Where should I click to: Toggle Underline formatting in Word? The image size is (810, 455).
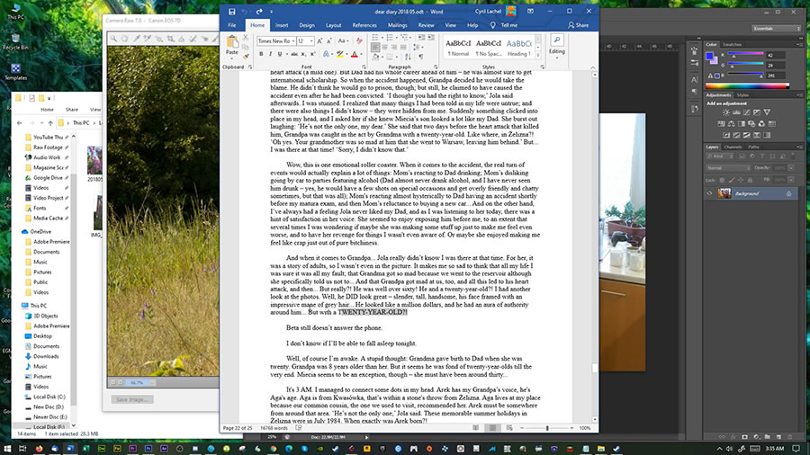280,54
